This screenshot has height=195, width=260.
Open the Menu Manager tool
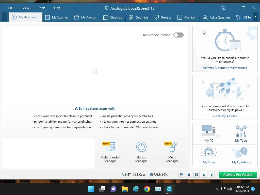[172, 153]
